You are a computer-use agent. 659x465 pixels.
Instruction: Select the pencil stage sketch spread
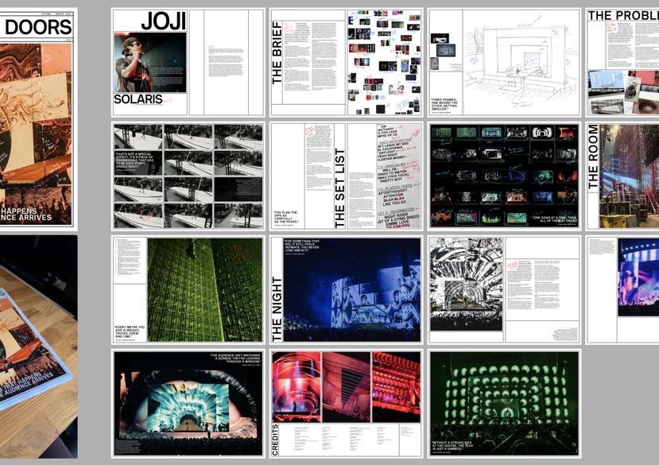[504, 62]
